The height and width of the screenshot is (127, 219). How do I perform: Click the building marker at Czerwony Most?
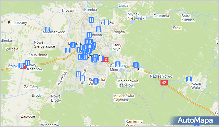coord(118,64)
